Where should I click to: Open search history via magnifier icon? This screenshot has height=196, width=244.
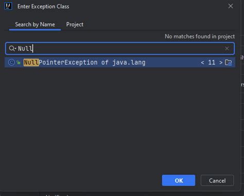coord(12,48)
